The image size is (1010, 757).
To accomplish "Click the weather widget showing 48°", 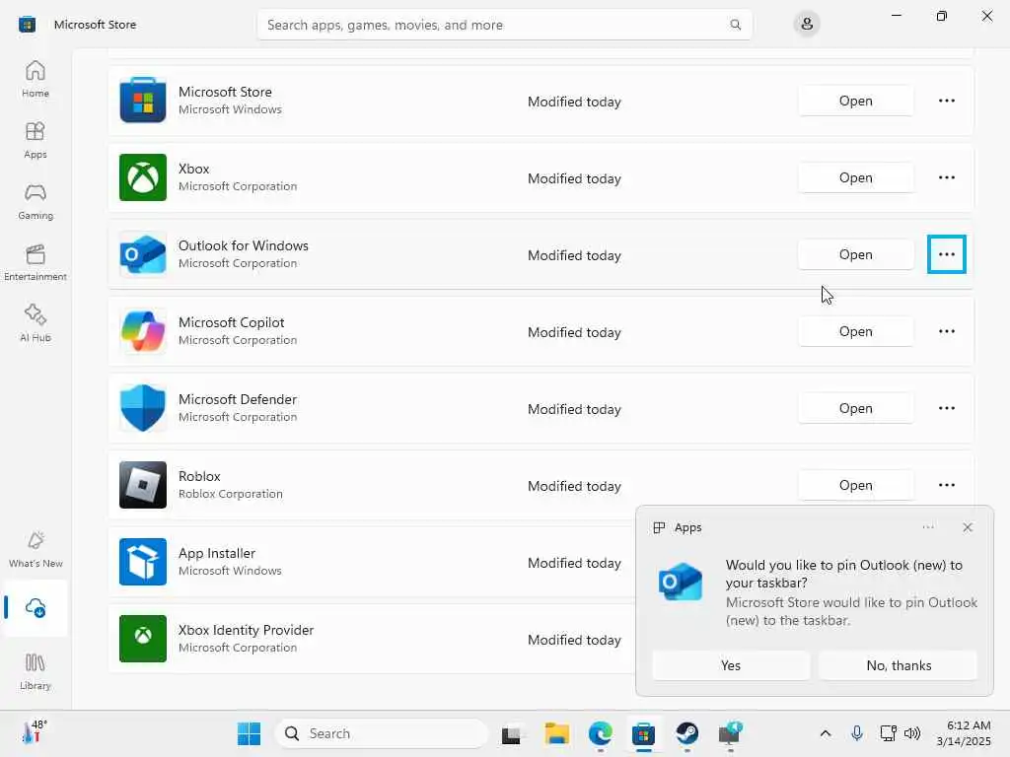I will (x=35, y=732).
